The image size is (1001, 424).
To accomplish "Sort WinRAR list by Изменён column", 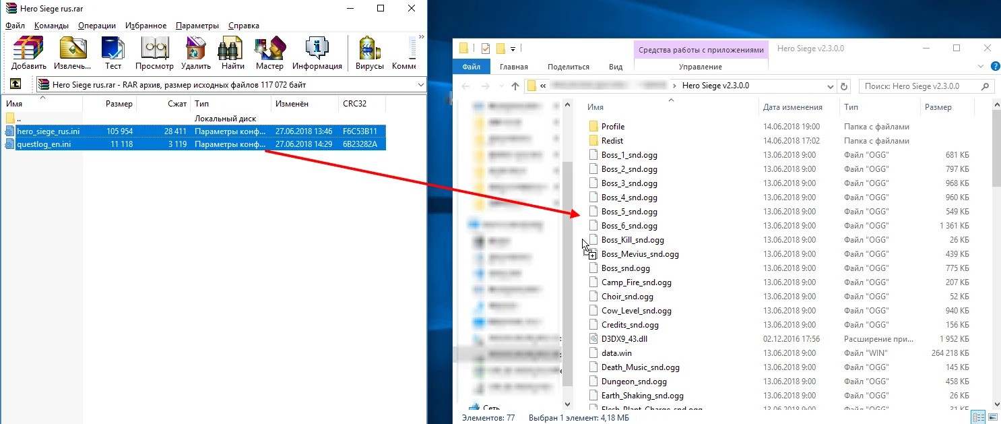I will pos(304,104).
